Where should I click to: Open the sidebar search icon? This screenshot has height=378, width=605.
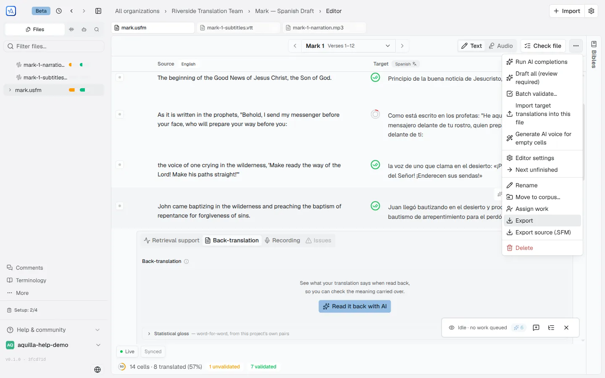pyautogui.click(x=97, y=29)
